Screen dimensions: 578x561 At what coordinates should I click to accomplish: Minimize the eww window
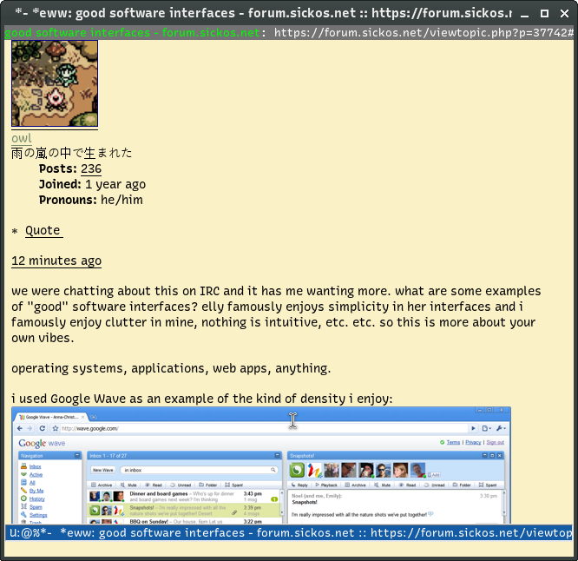point(524,14)
